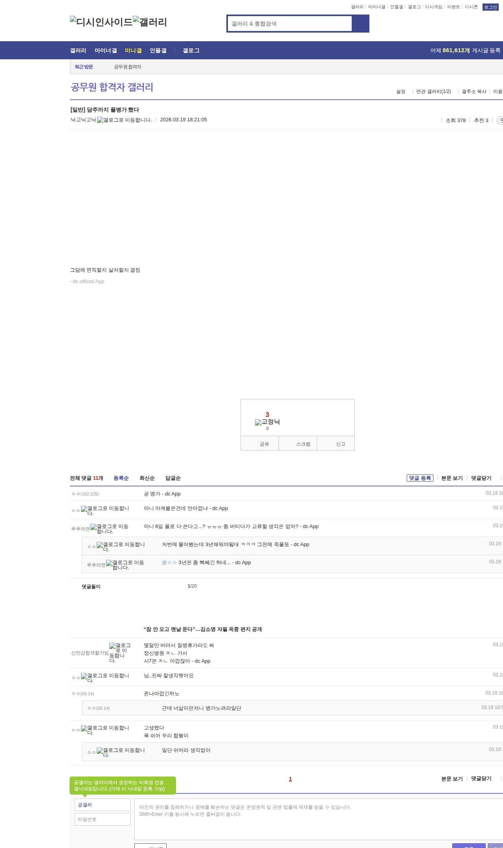The width and height of the screenshot is (503, 848).
Task: Open the post author's gallog icon
Action: coord(124,120)
